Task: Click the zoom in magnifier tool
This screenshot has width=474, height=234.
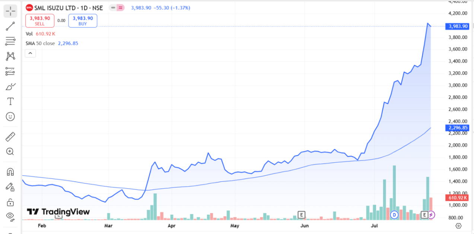Action: pos(10,152)
